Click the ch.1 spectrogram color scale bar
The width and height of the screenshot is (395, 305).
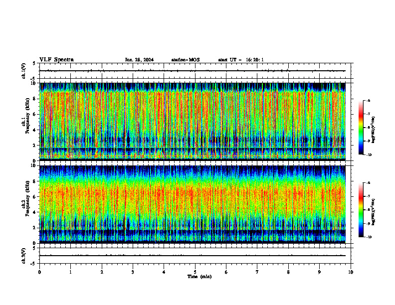(361, 128)
